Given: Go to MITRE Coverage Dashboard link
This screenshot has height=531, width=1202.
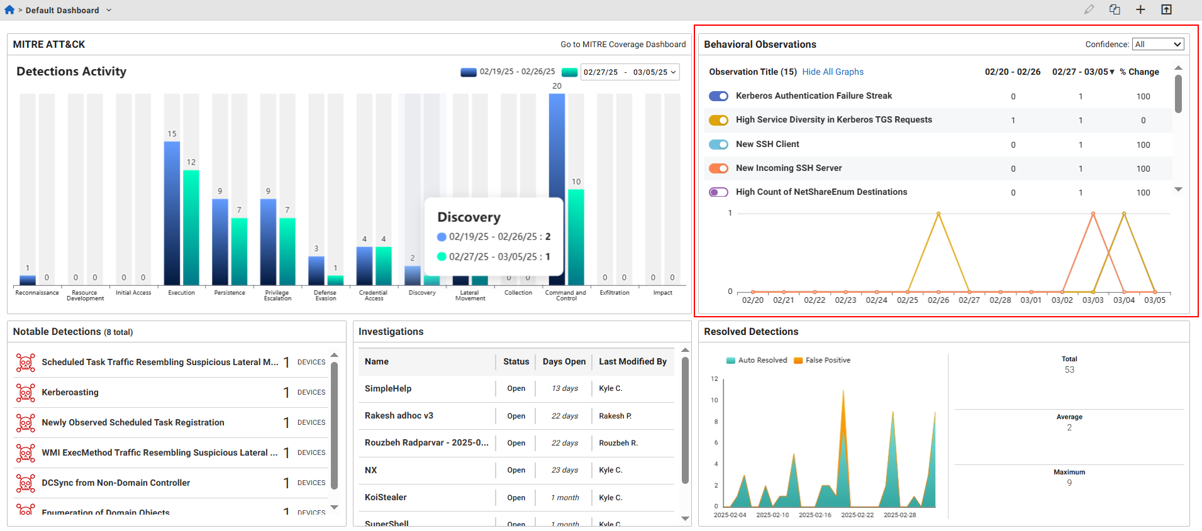Looking at the screenshot, I should coord(623,45).
